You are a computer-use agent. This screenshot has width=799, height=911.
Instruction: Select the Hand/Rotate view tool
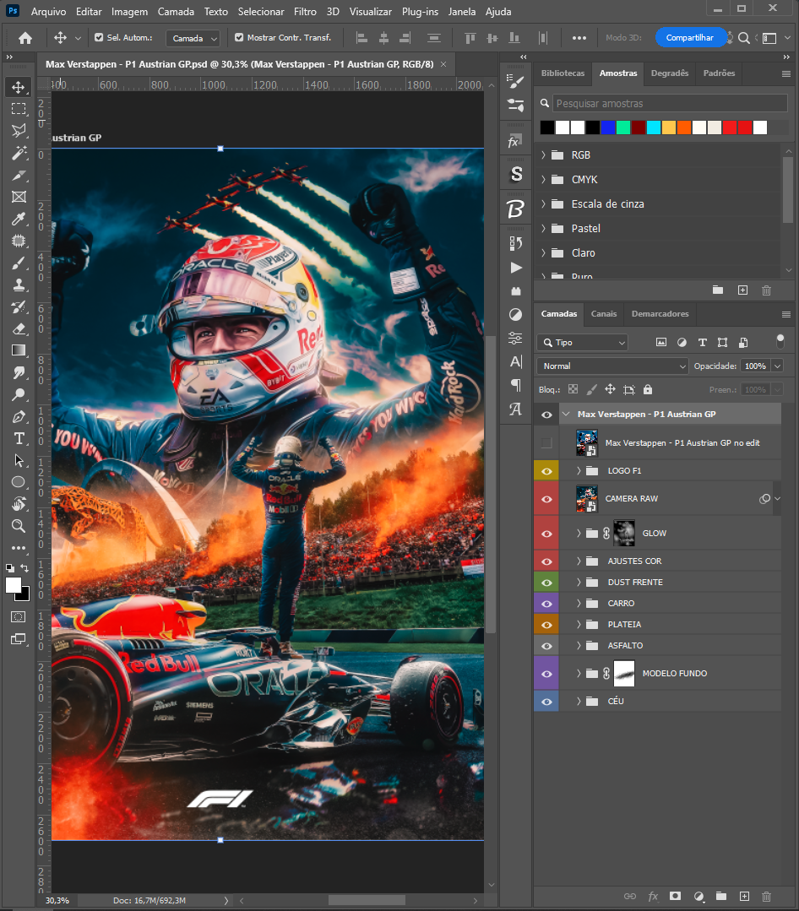[19, 504]
